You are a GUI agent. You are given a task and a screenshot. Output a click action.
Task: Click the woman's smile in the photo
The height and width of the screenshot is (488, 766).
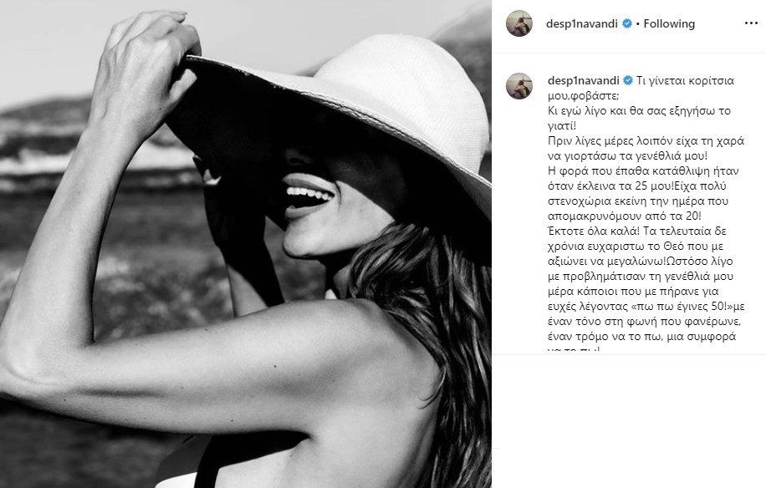pyautogui.click(x=309, y=196)
